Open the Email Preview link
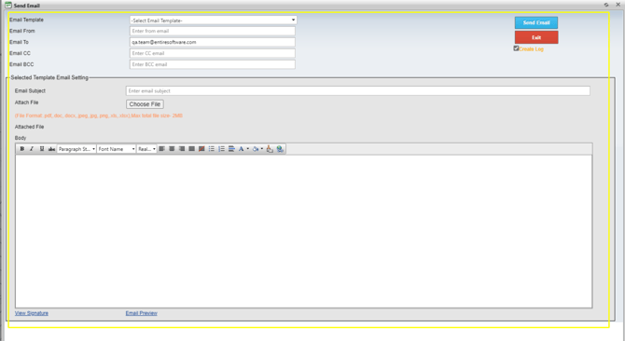The height and width of the screenshot is (341, 625). 142,313
